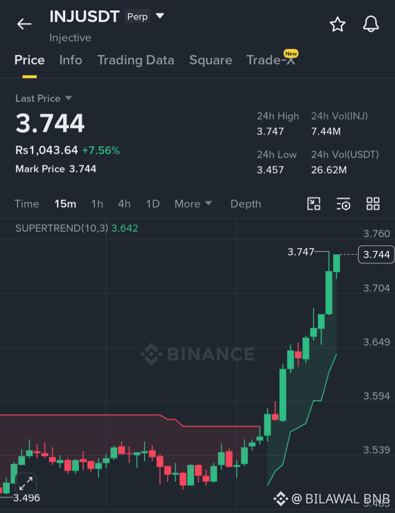The height and width of the screenshot is (513, 395).
Task: Open the Depth chart view
Action: tap(246, 204)
